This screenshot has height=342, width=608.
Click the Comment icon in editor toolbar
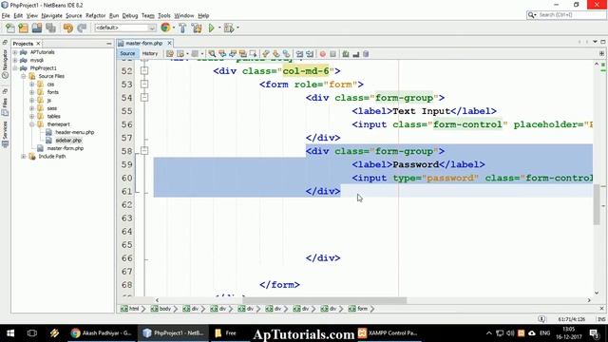(x=346, y=54)
